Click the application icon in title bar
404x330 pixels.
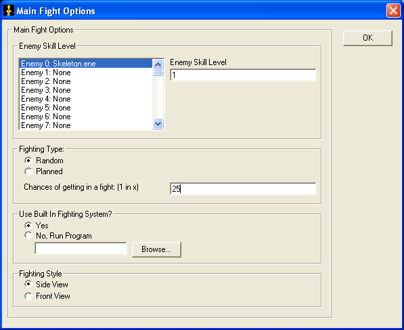tap(9, 11)
